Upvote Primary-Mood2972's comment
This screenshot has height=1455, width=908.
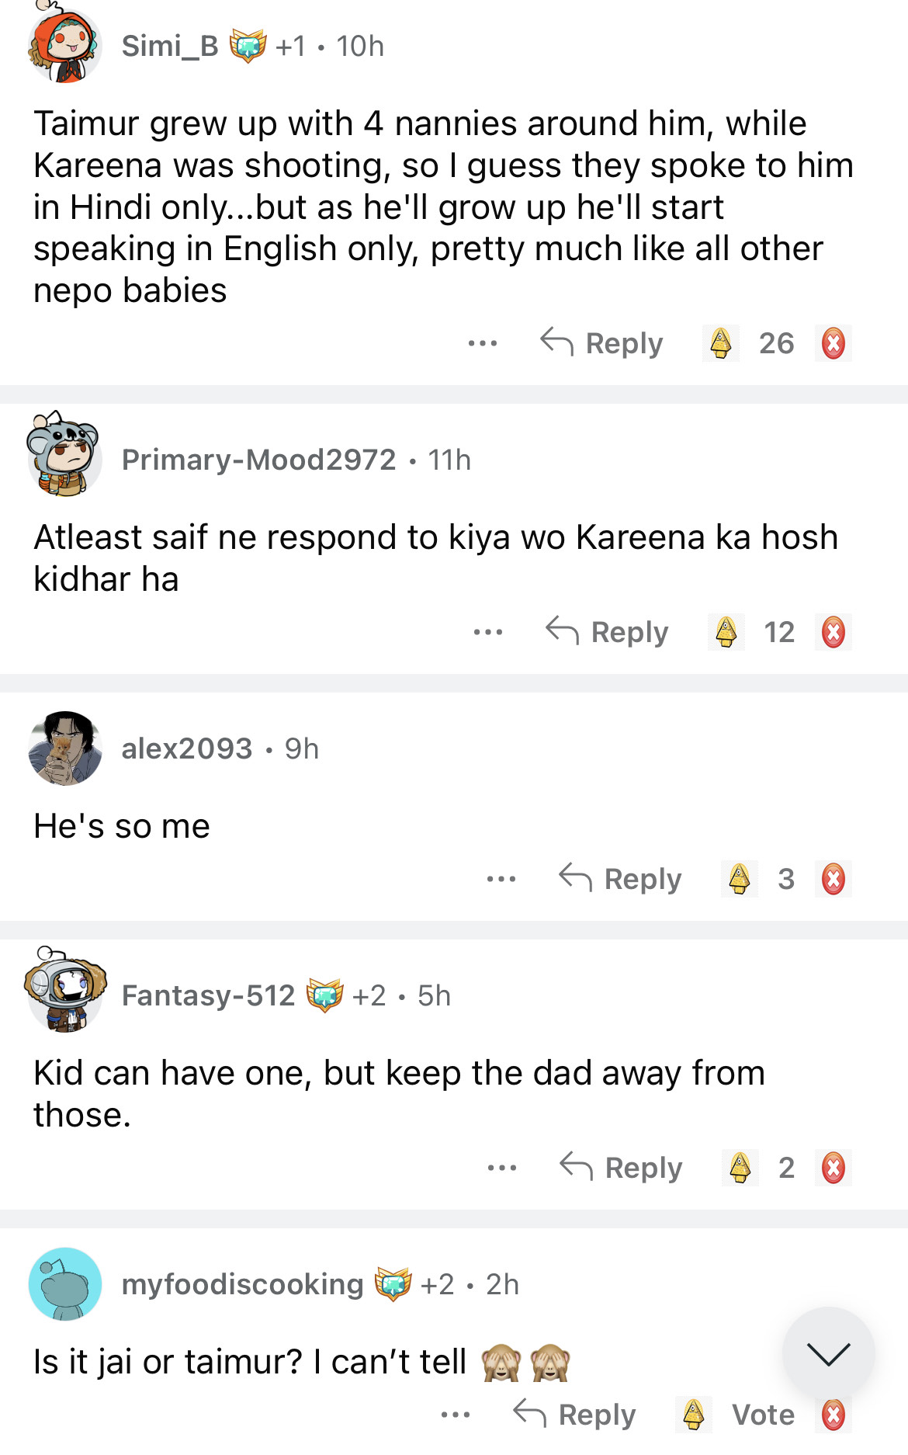point(726,632)
